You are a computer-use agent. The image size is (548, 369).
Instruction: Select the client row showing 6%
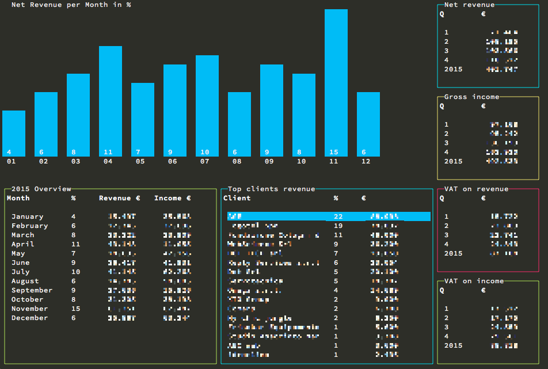click(313, 263)
